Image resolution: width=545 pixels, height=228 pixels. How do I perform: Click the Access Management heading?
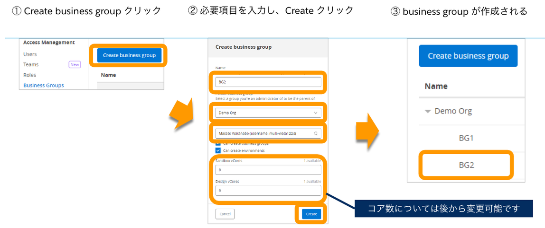[49, 42]
